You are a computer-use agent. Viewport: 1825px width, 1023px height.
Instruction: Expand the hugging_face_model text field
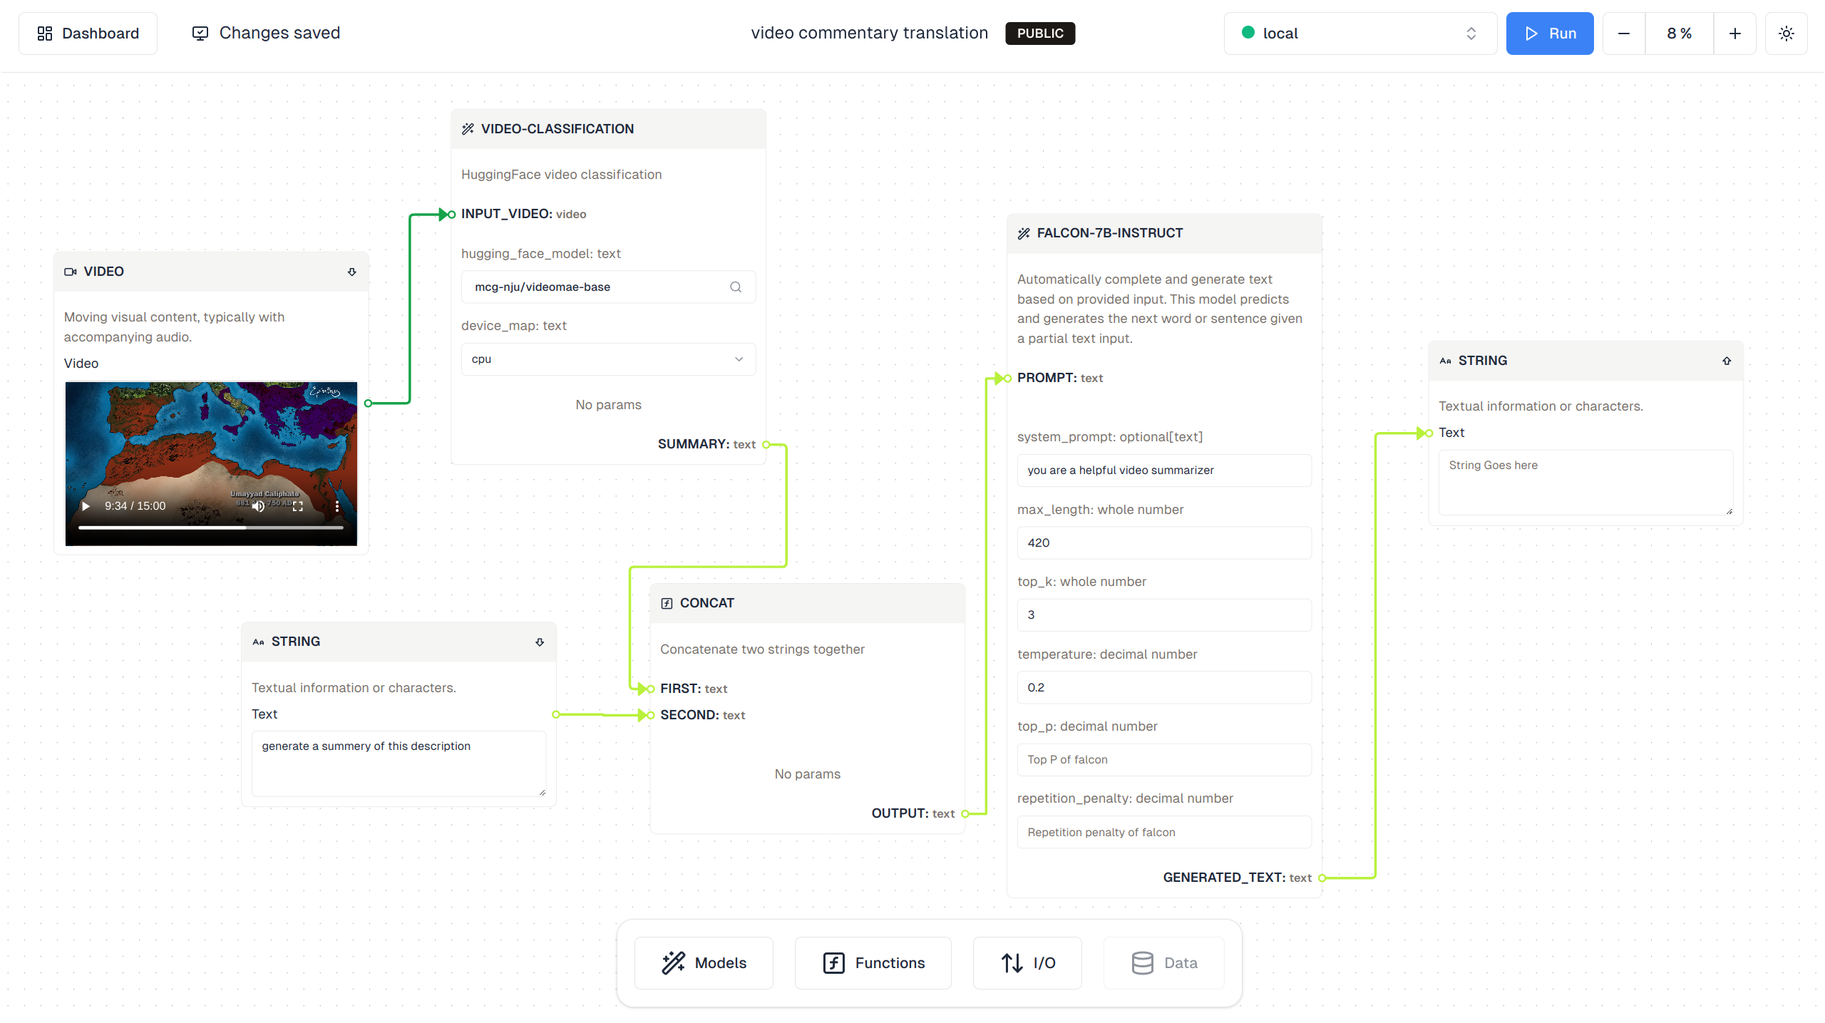(737, 287)
